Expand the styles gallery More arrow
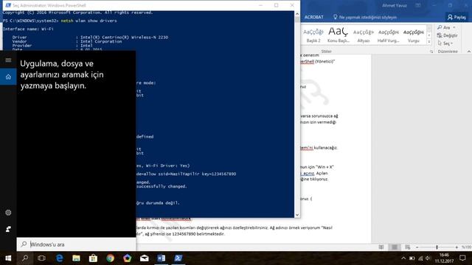 (x=429, y=42)
